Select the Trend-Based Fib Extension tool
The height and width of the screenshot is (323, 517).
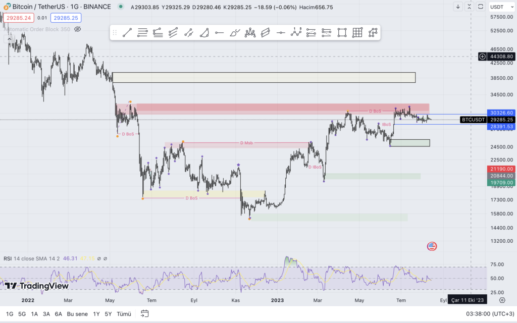158,33
